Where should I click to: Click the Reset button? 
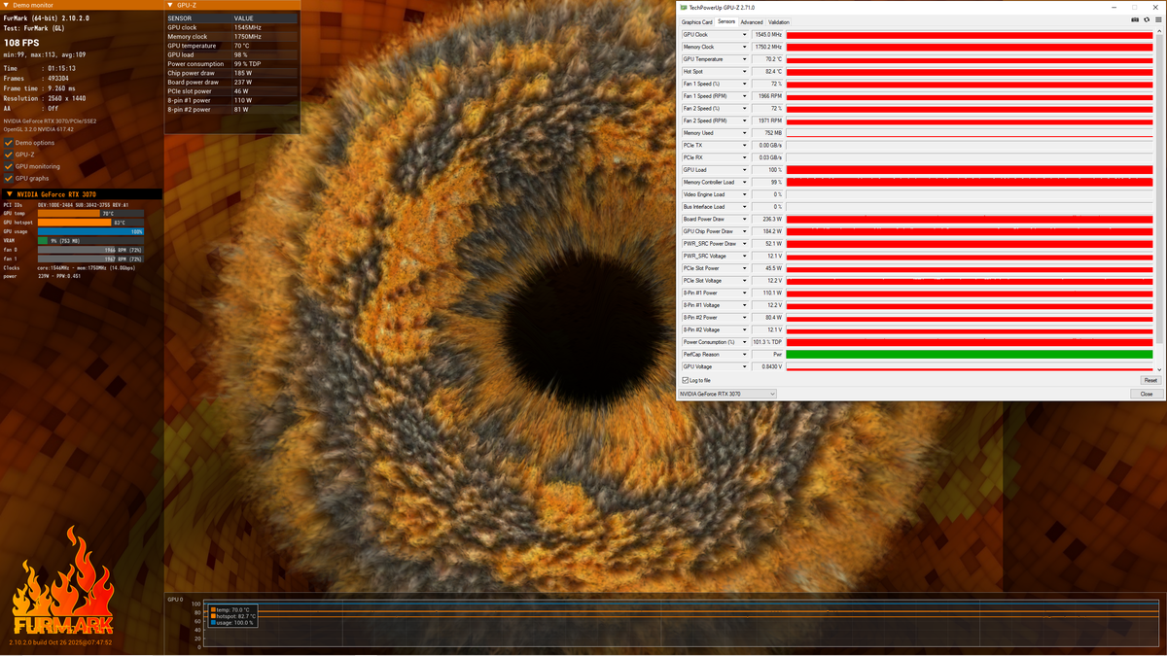click(1149, 380)
